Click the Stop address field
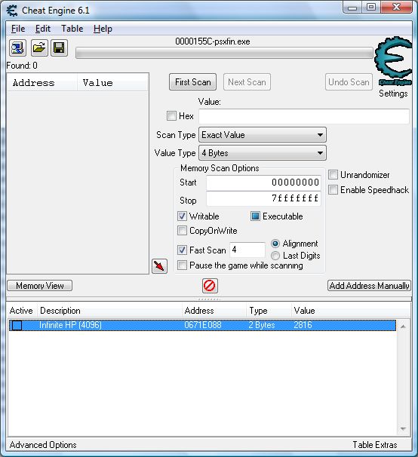This screenshot has width=418, height=457. [263, 199]
